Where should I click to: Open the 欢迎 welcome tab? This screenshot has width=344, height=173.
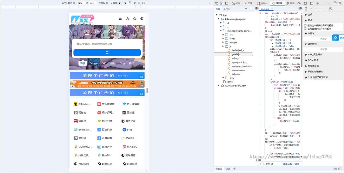click(x=236, y=3)
